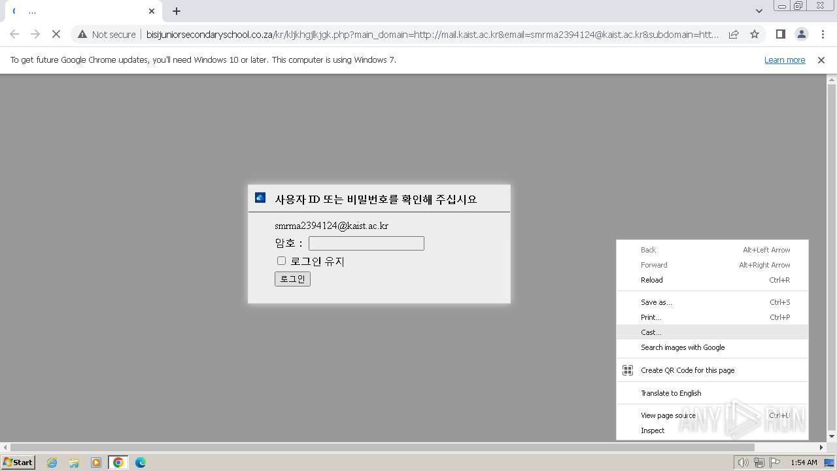The width and height of the screenshot is (837, 471).
Task: Open the Chrome profile avatar menu
Action: [801, 34]
